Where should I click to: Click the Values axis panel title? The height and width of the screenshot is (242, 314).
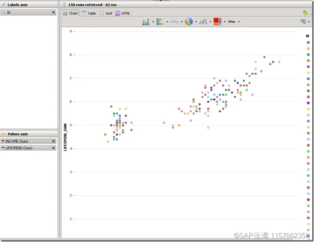(18, 134)
